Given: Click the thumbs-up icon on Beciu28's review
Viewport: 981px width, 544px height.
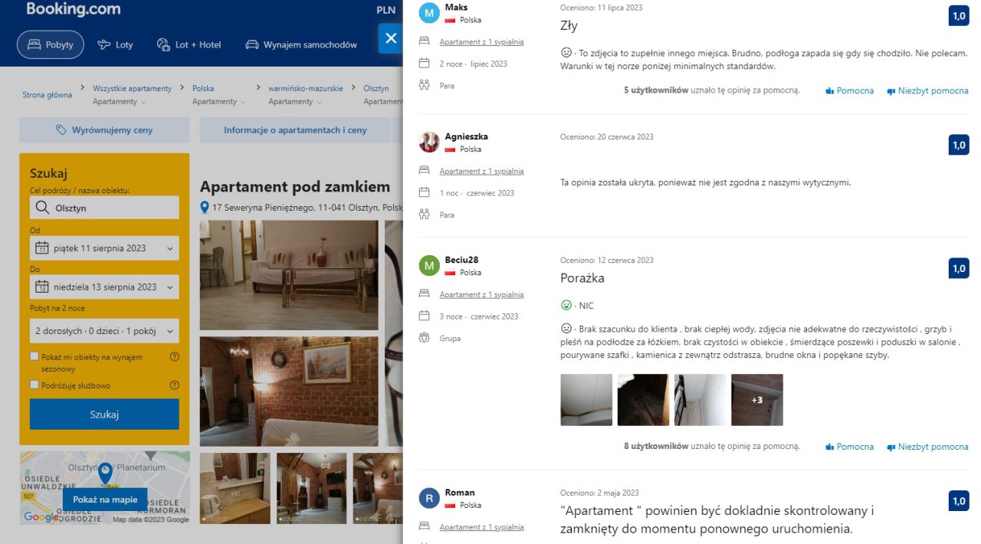Looking at the screenshot, I should (829, 447).
